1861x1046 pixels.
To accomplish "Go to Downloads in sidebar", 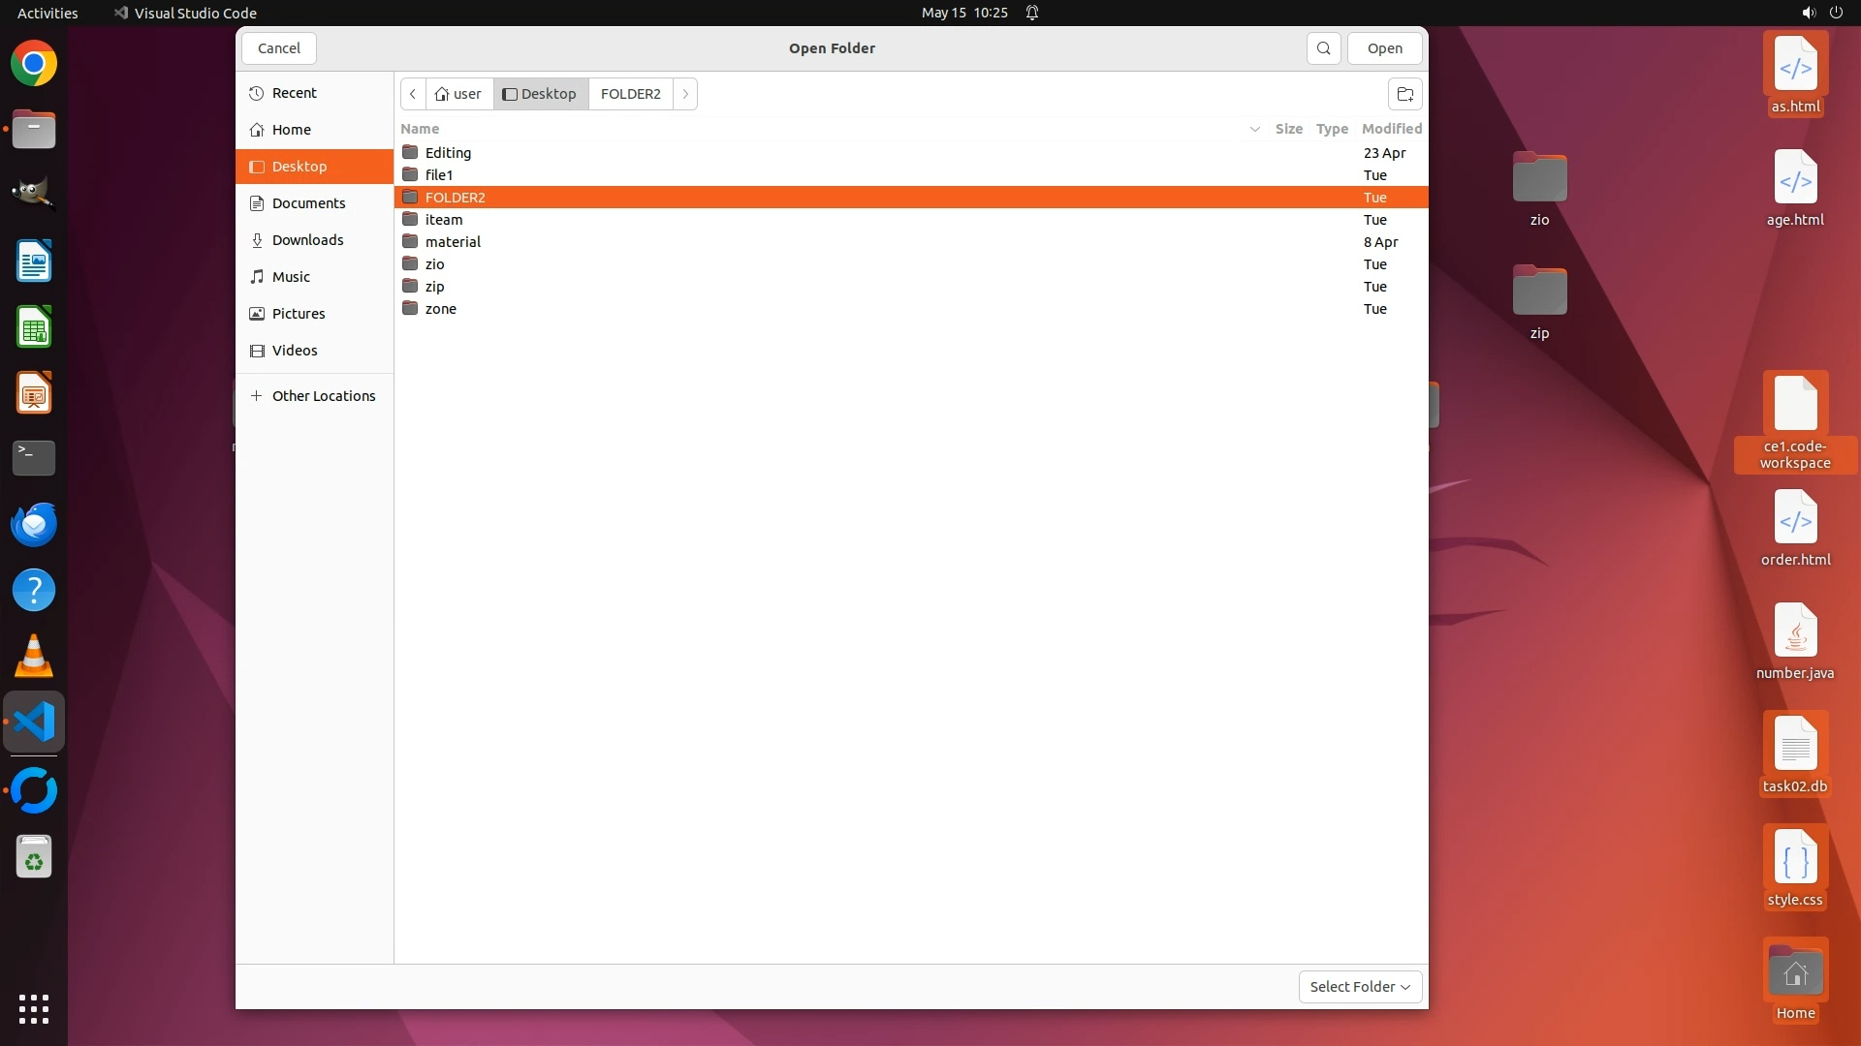I will [x=307, y=240].
